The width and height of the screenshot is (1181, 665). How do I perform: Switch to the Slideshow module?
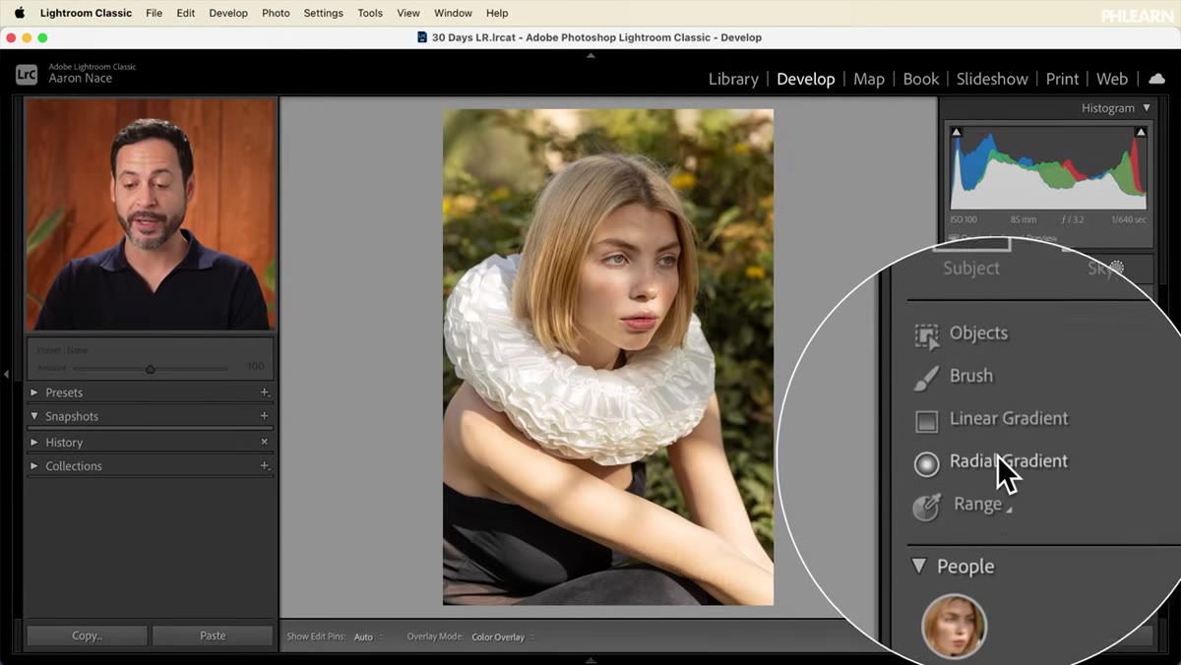click(x=992, y=79)
